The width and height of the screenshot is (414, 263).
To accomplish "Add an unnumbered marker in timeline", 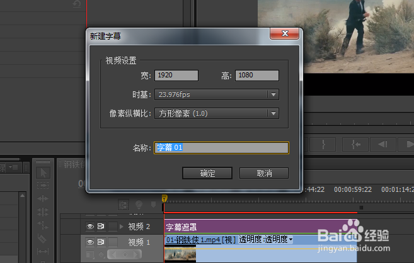I will pos(153,204).
